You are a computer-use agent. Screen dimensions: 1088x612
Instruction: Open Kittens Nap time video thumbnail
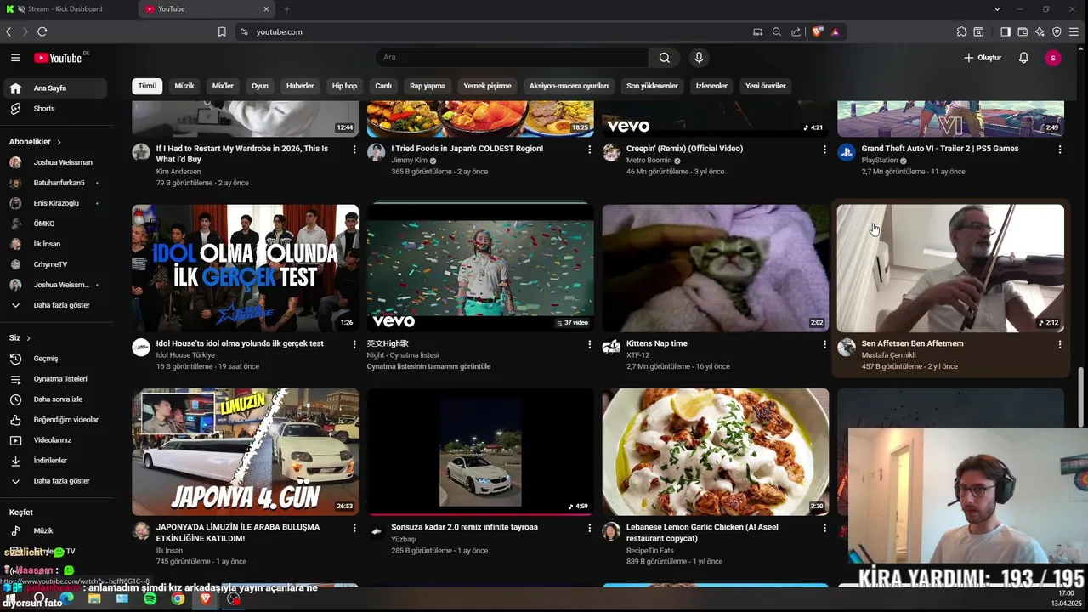pos(716,268)
